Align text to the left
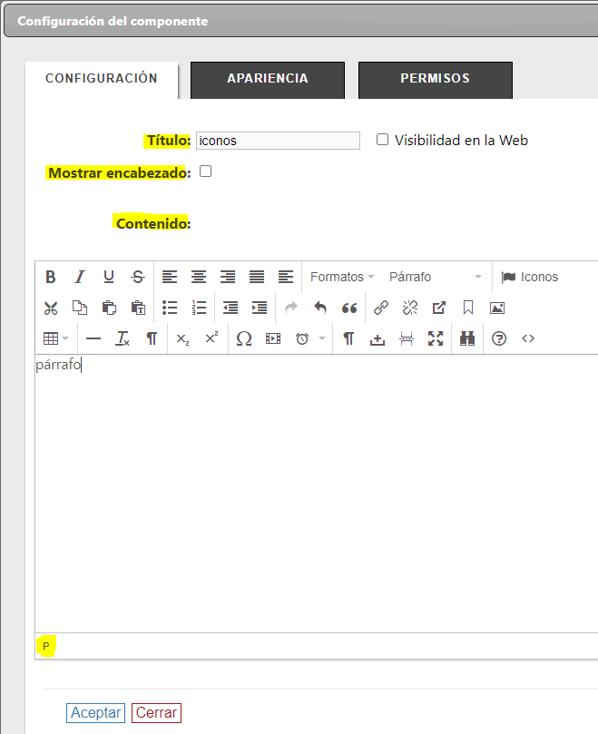The height and width of the screenshot is (734, 598). (x=170, y=277)
